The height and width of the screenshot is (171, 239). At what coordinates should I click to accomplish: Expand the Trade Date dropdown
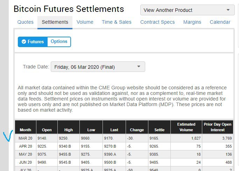(x=98, y=67)
